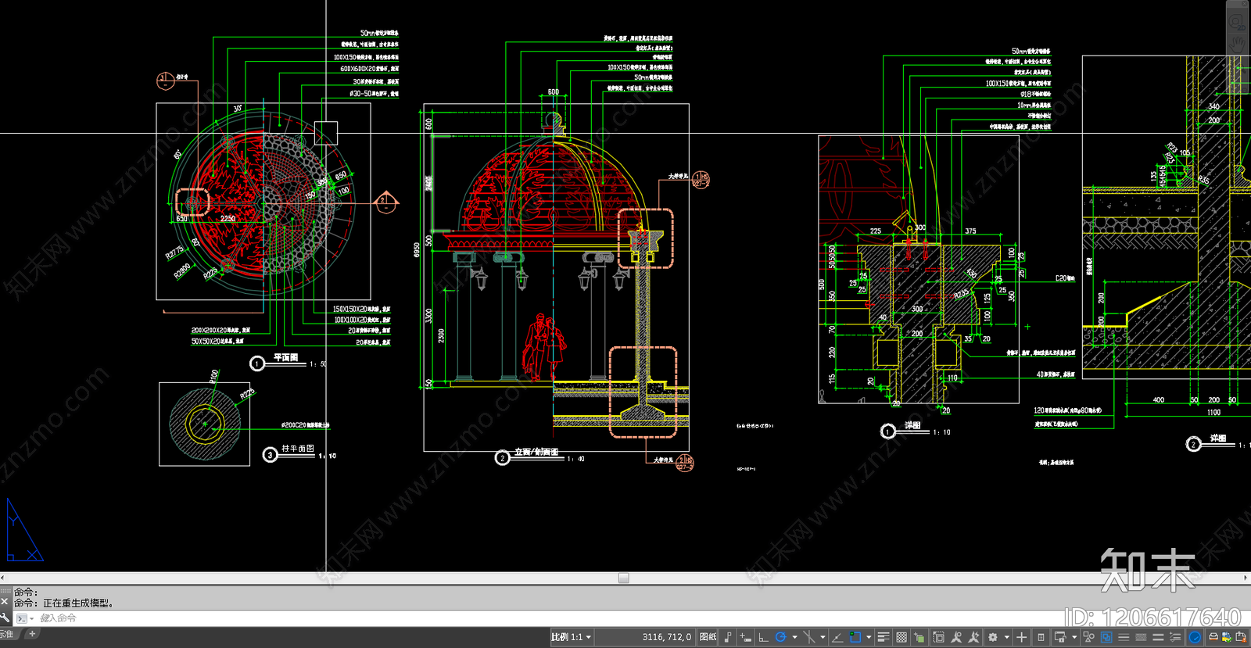Click the transparency checker-pattern icon
This screenshot has width=1251, height=648.
click(x=902, y=637)
